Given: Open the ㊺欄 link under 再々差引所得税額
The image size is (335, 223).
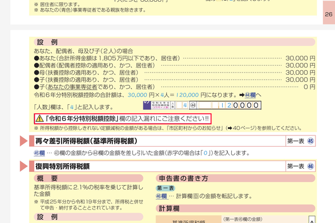Looking at the screenshot, I should (39, 153).
